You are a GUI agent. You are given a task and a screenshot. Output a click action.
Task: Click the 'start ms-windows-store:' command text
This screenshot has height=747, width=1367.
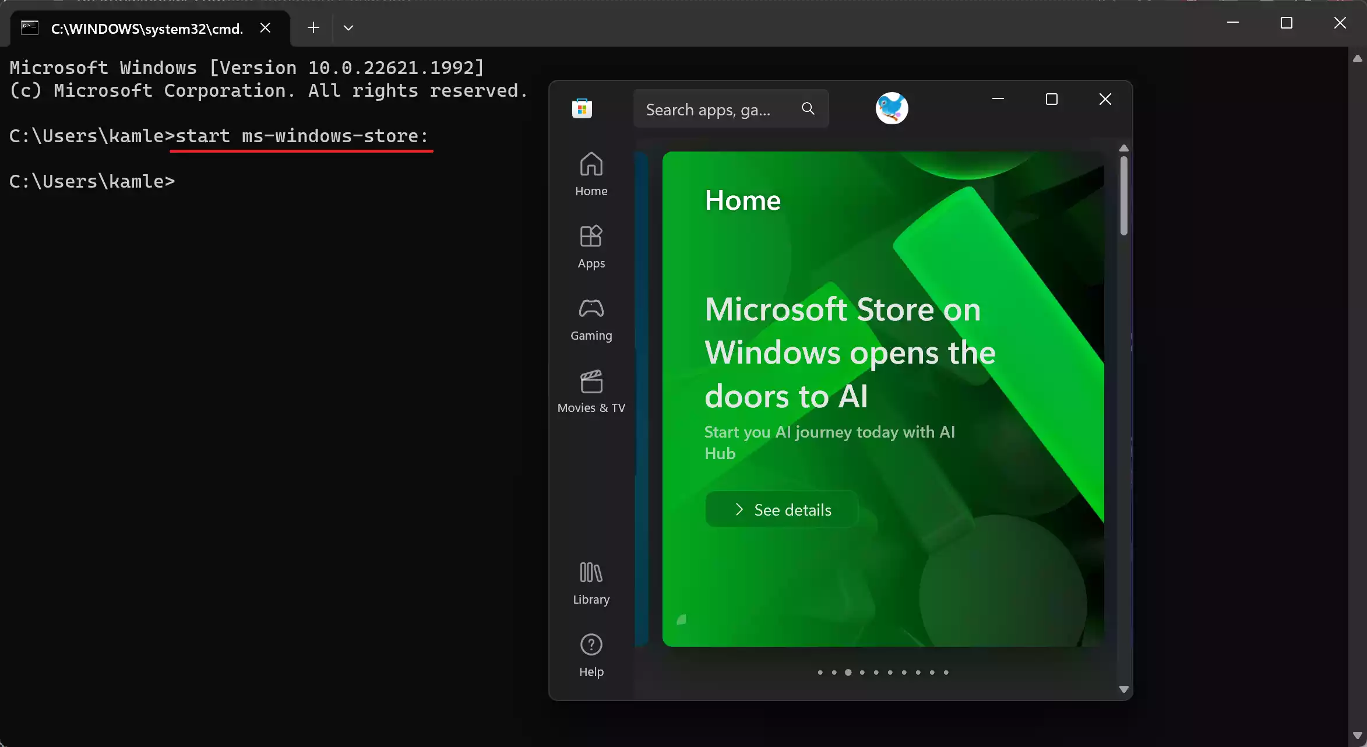302,136
